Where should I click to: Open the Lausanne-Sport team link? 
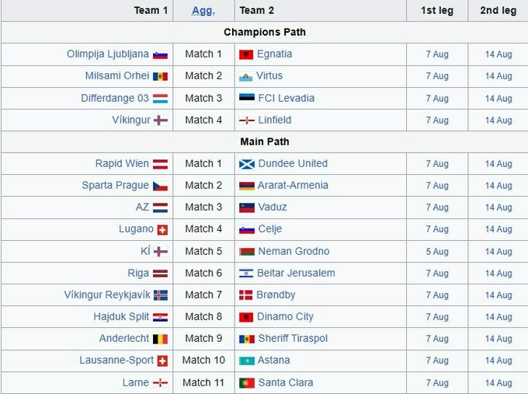tap(116, 361)
